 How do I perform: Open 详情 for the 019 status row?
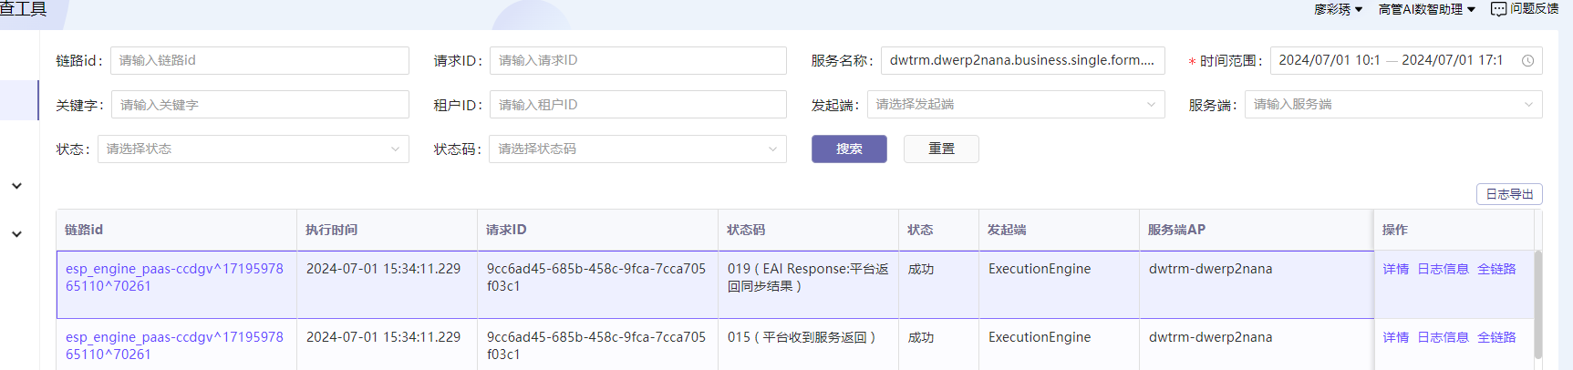pos(1395,269)
